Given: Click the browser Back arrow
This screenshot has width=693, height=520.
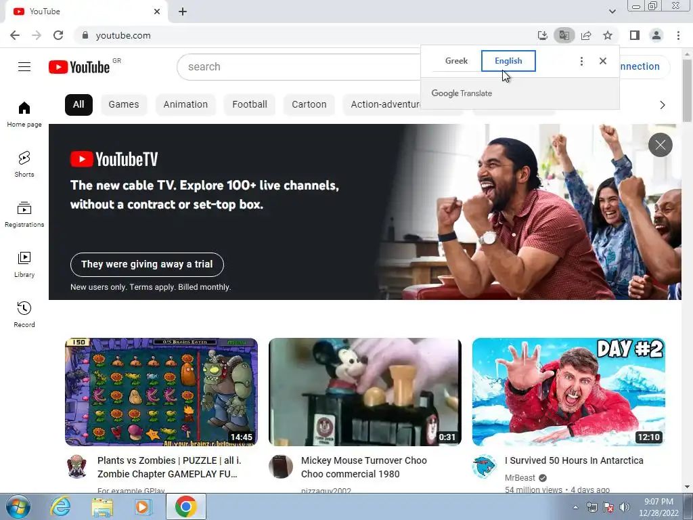Looking at the screenshot, I should click(15, 35).
